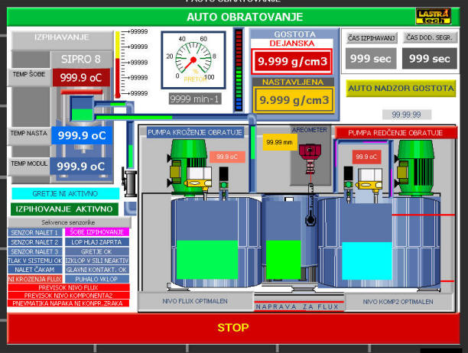
Task: Click SENZOR NALET 1 status
Action: 34,232
